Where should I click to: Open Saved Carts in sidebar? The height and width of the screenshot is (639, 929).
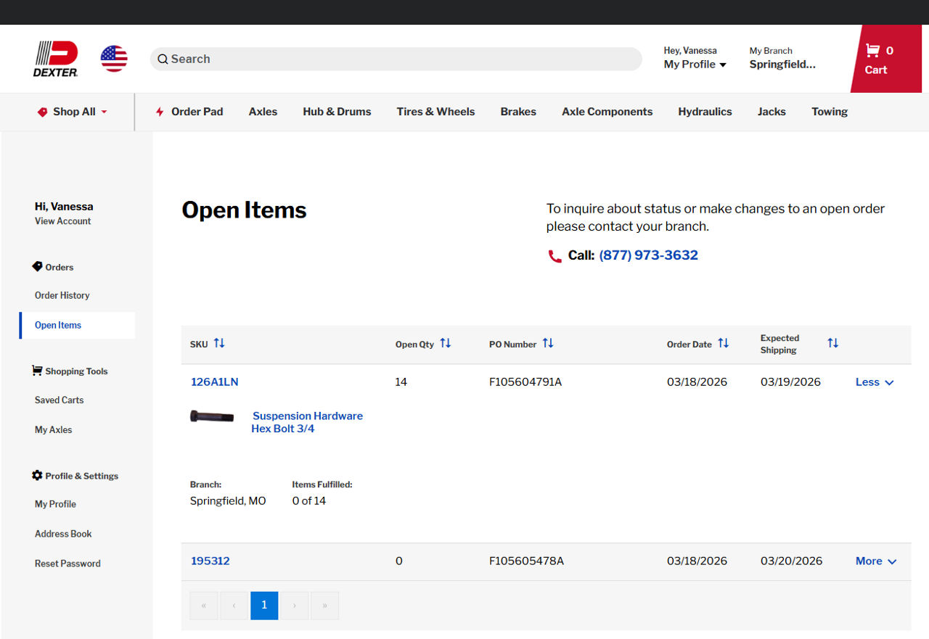tap(59, 400)
